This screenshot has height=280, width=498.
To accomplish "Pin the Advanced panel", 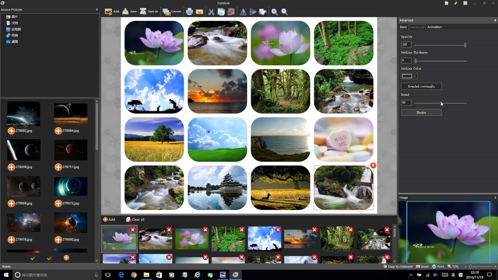I will (495, 20).
